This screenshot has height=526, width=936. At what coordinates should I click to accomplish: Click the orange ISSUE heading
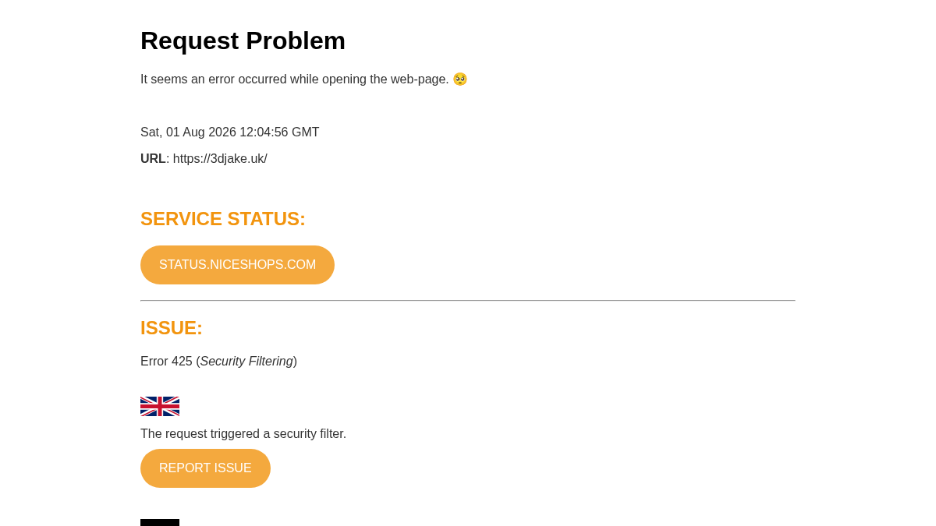click(x=172, y=328)
